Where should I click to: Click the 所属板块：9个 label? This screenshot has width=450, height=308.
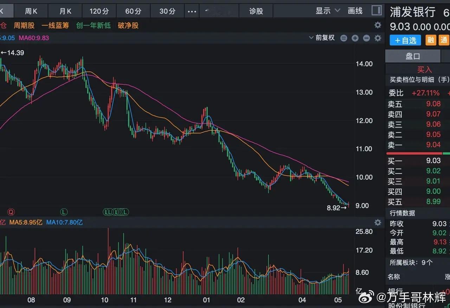tap(411, 263)
